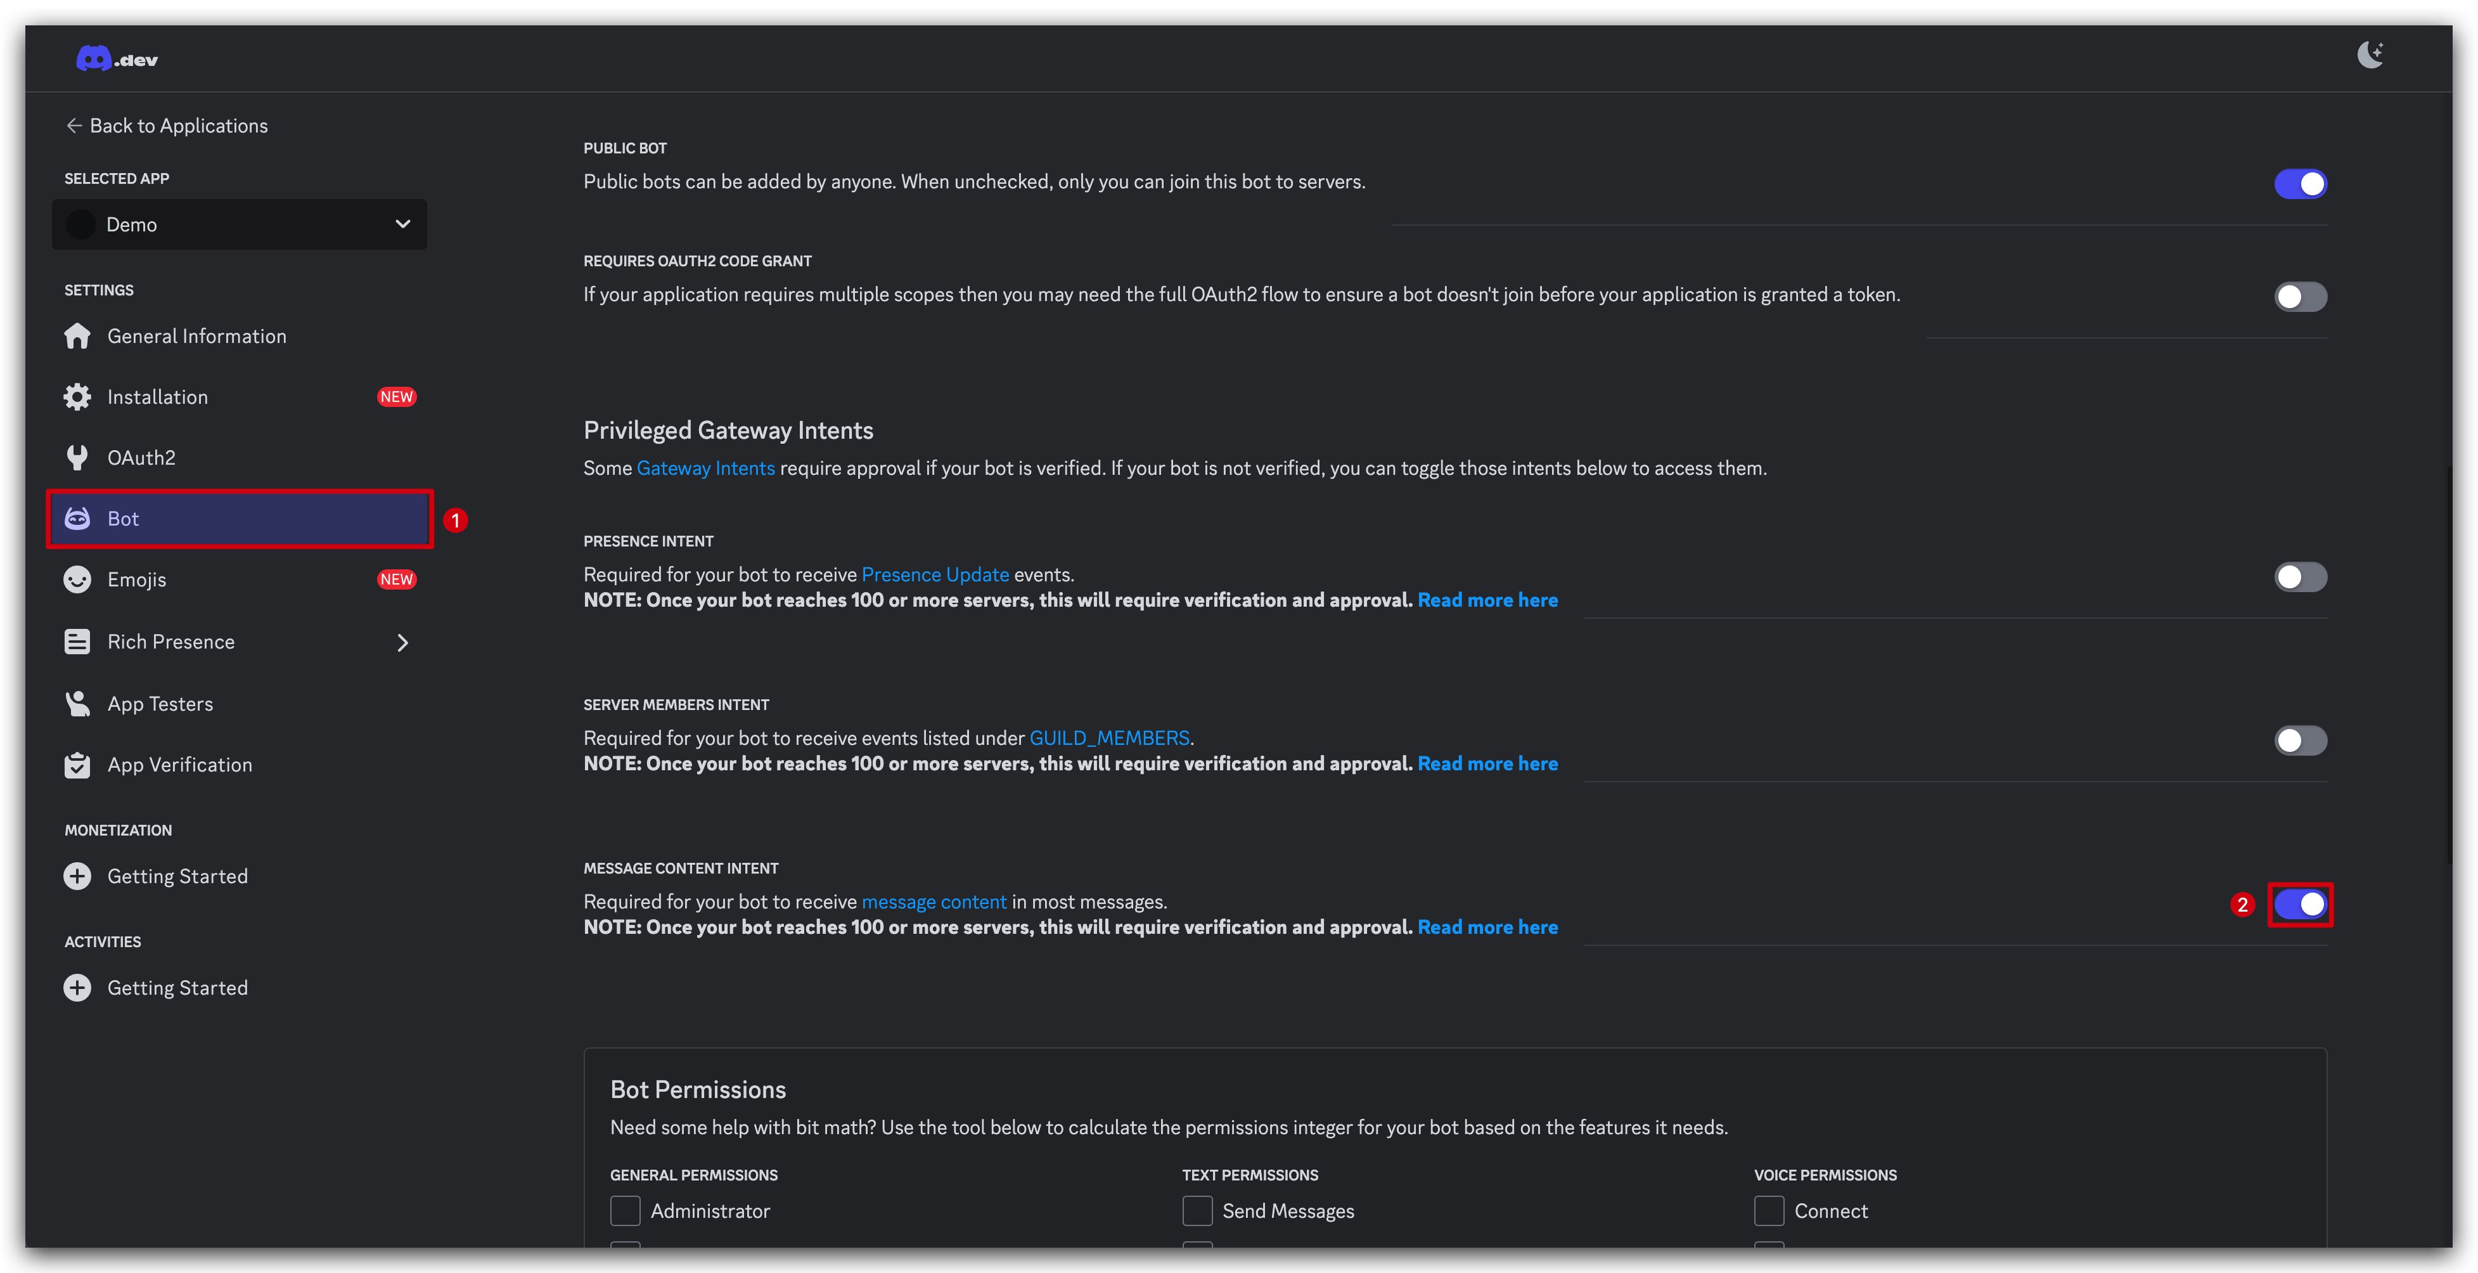Click the General Information home icon
This screenshot has width=2478, height=1273.
pos(77,336)
